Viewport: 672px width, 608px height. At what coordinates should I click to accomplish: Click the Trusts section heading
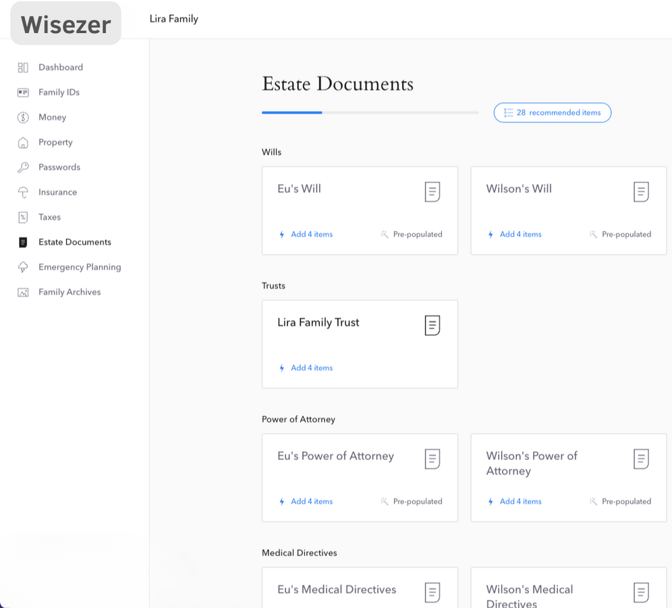[273, 286]
